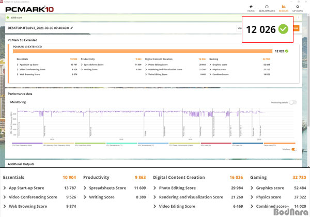Screen dimensions: 310x217
Task: Click the Valid score label
Action: click(16, 18)
